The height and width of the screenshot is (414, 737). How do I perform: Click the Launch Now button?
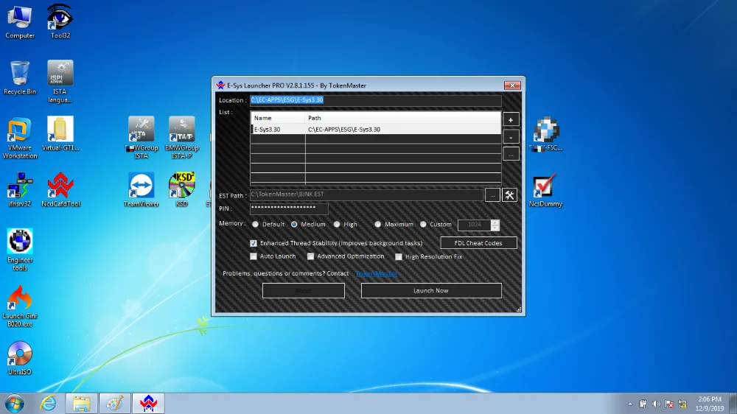coord(431,290)
